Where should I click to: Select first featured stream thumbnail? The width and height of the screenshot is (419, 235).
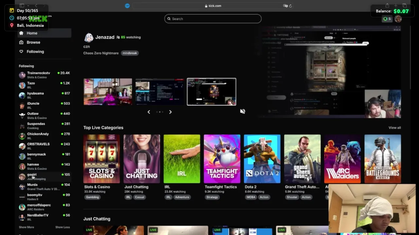(x=108, y=92)
